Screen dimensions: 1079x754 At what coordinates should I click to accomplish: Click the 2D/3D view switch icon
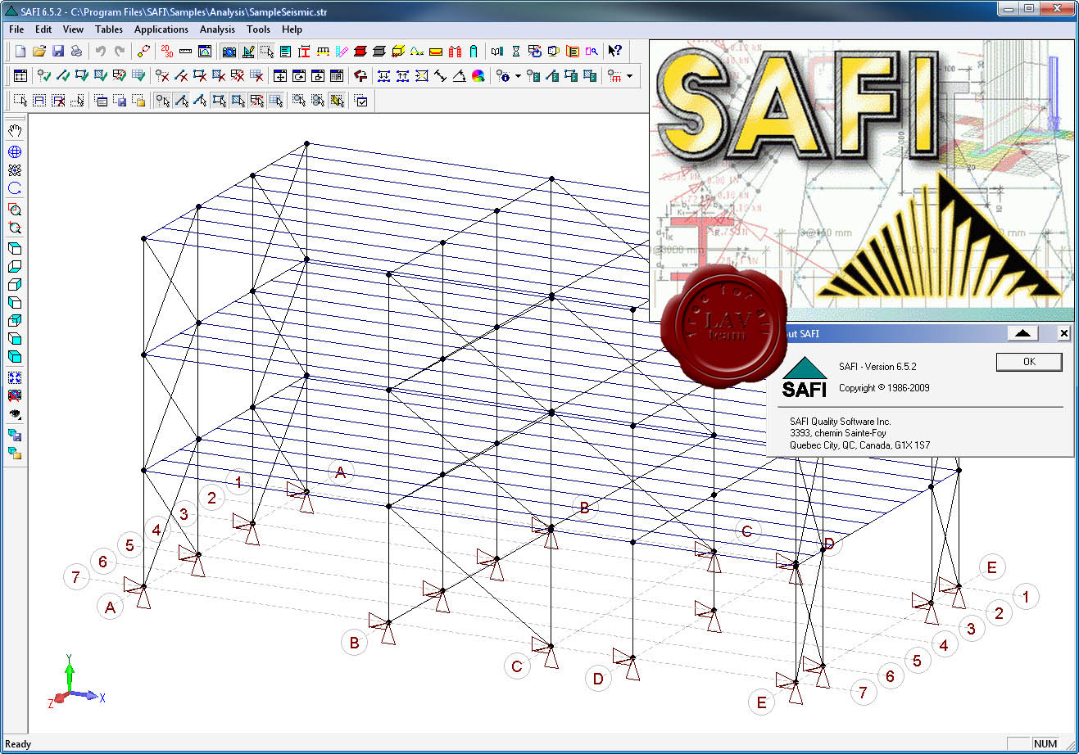(167, 51)
